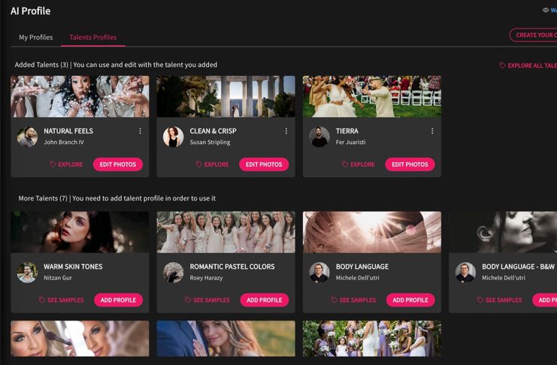557x365 pixels.
Task: Add Warm Skin Tones profile
Action: click(118, 300)
